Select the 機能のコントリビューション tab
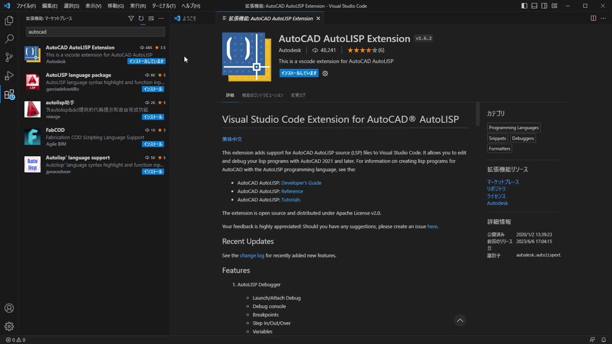This screenshot has height=344, width=612. click(x=262, y=95)
